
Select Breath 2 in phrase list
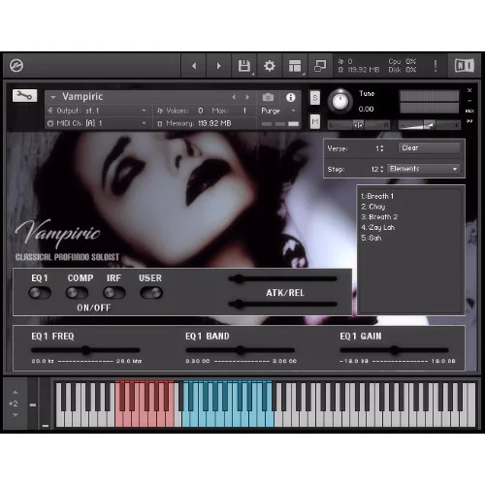pyautogui.click(x=379, y=217)
